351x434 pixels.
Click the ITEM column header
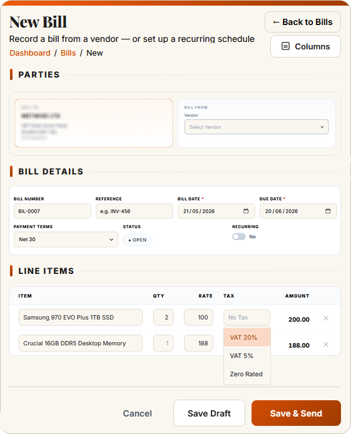(x=25, y=296)
